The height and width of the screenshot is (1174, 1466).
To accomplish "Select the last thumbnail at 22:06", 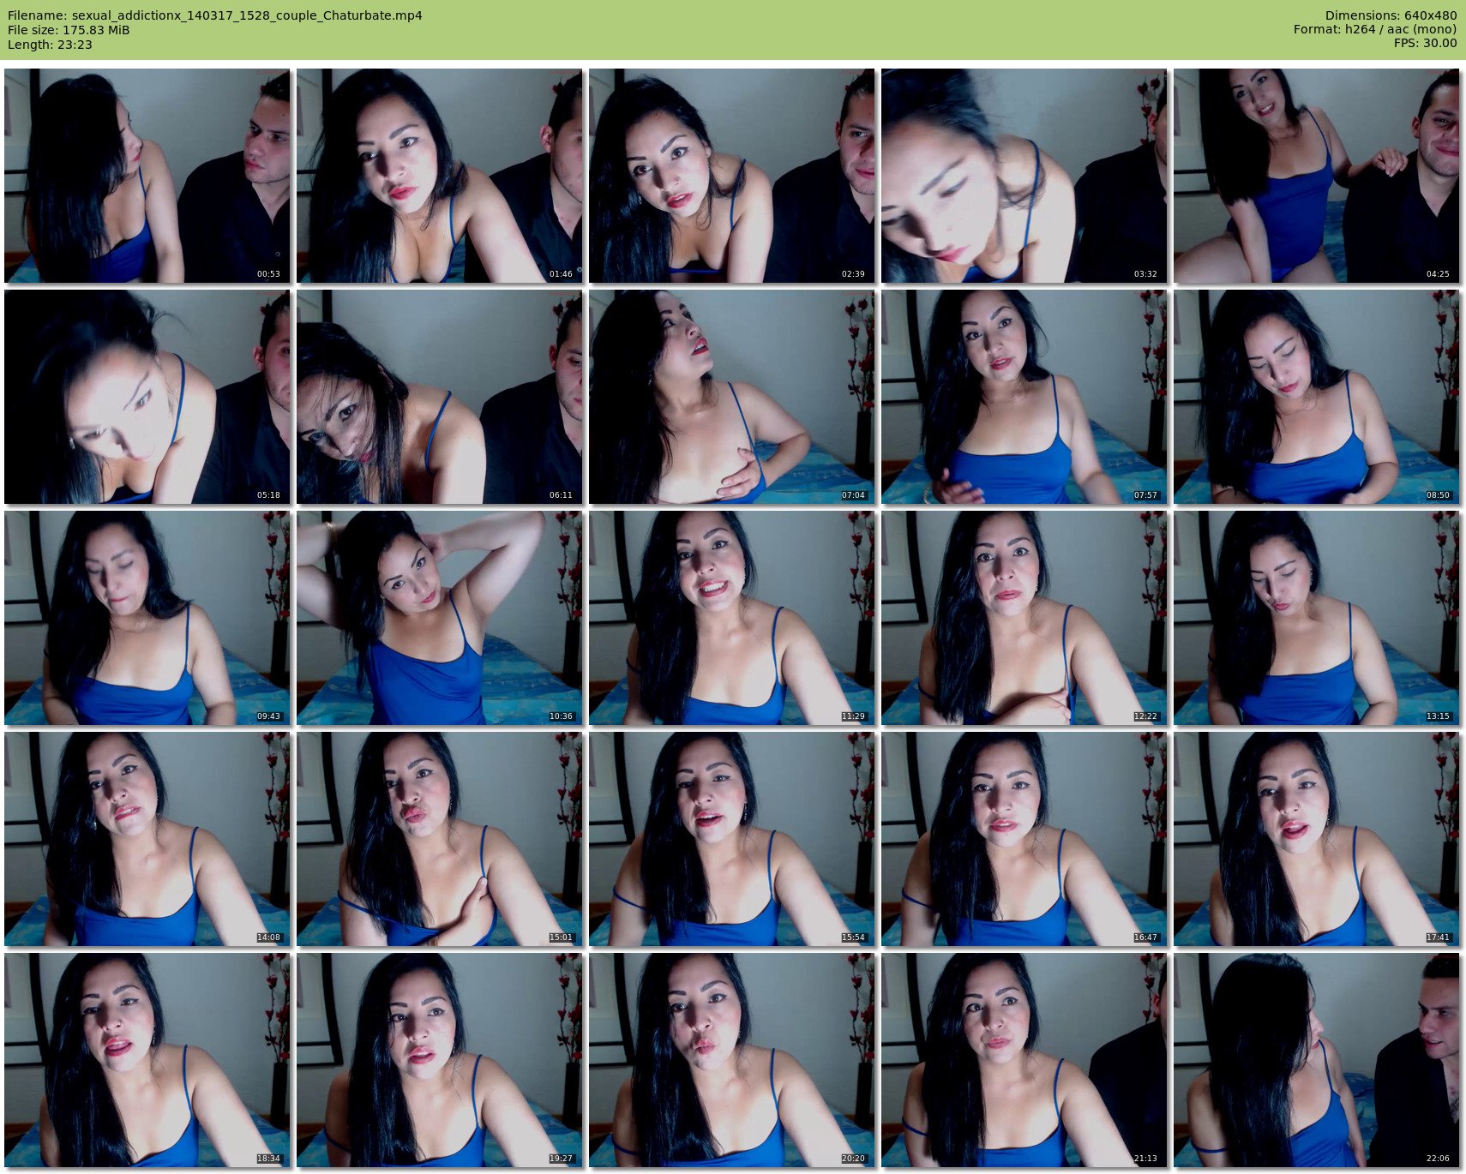I will coord(1316,1060).
